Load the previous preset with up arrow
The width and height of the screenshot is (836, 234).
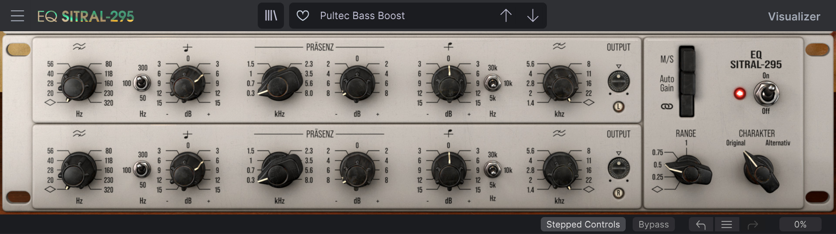point(506,16)
